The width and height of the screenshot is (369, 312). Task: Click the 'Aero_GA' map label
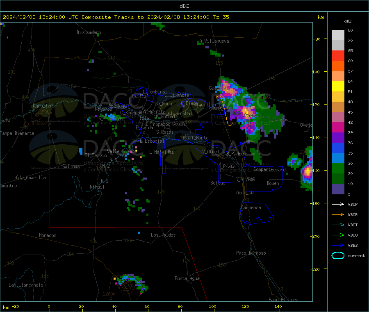coord(245,193)
